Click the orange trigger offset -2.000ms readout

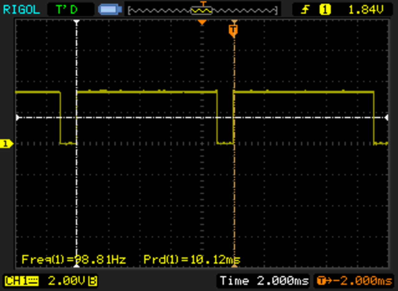point(354,281)
